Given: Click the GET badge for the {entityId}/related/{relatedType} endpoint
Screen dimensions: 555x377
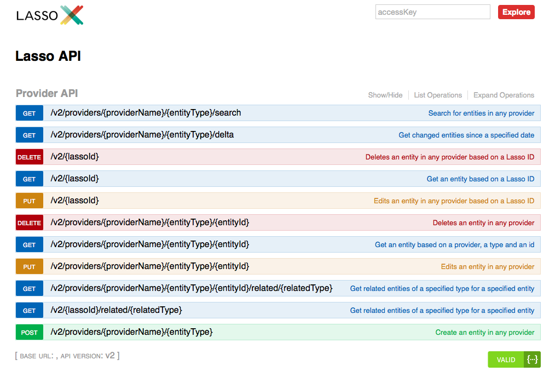Looking at the screenshot, I should (x=30, y=288).
